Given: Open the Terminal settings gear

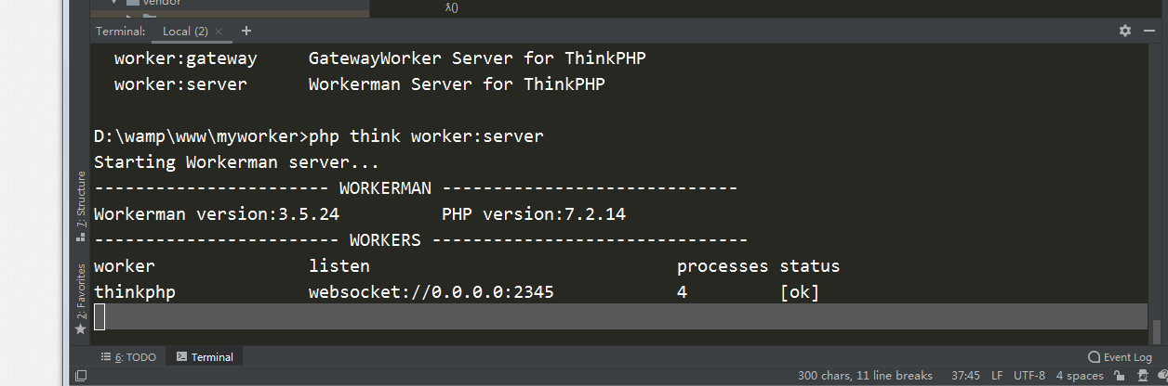Looking at the screenshot, I should [x=1124, y=31].
